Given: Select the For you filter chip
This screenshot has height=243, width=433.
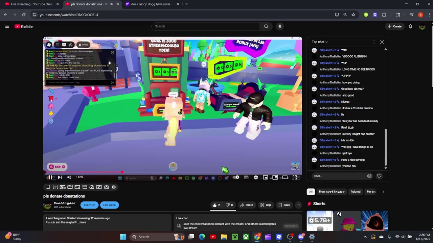Looking at the screenshot, I should coord(371,192).
